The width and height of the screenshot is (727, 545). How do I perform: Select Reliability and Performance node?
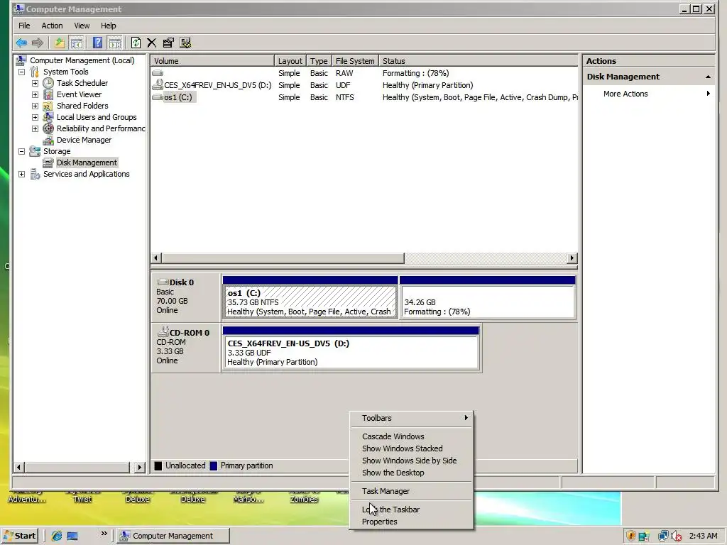[101, 128]
